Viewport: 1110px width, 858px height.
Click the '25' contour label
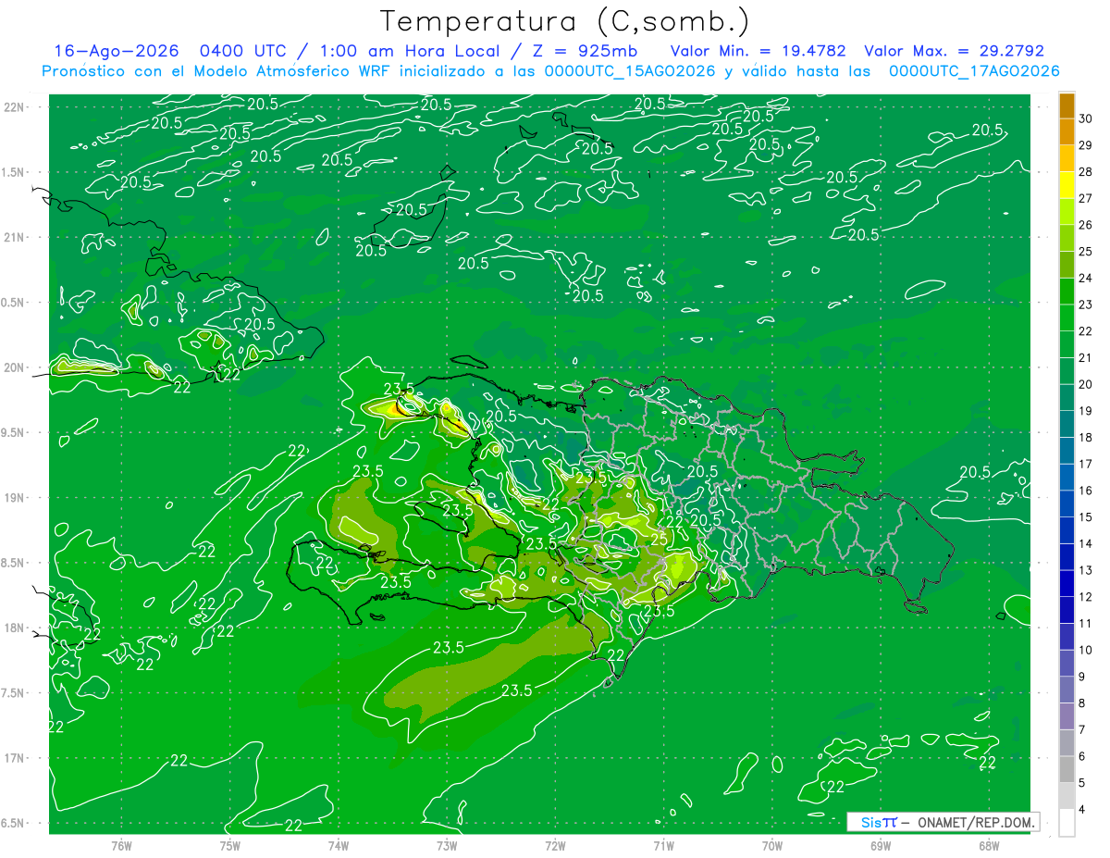[x=660, y=539]
